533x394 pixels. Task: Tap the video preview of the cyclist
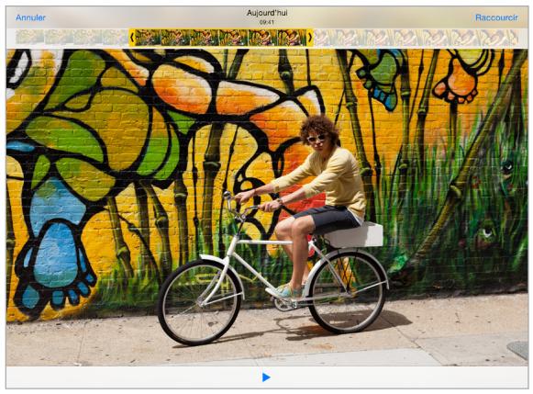tap(267, 208)
